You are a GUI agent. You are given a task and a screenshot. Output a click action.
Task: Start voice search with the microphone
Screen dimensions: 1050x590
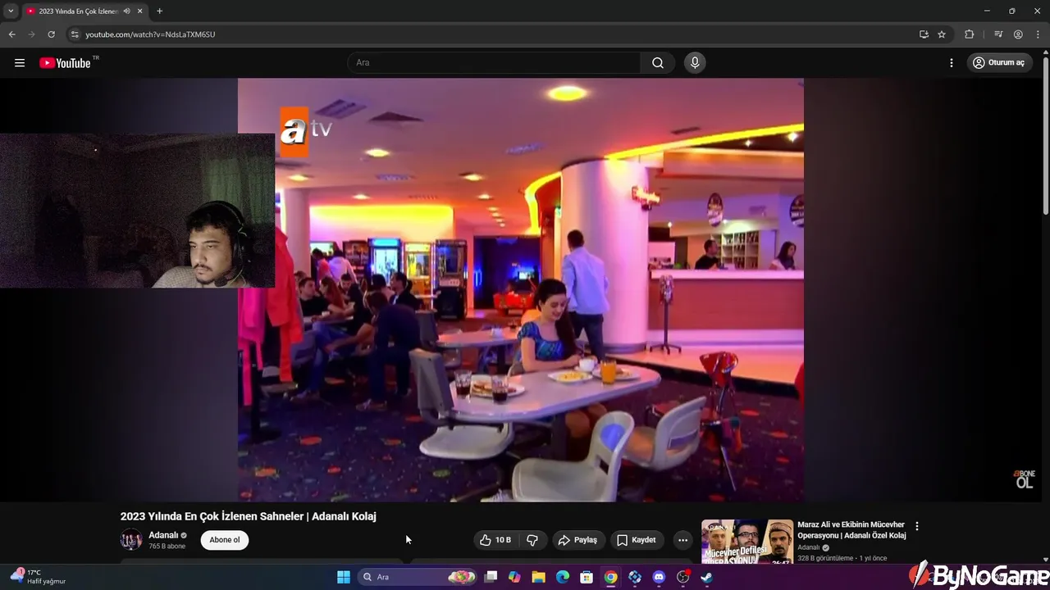coord(695,63)
